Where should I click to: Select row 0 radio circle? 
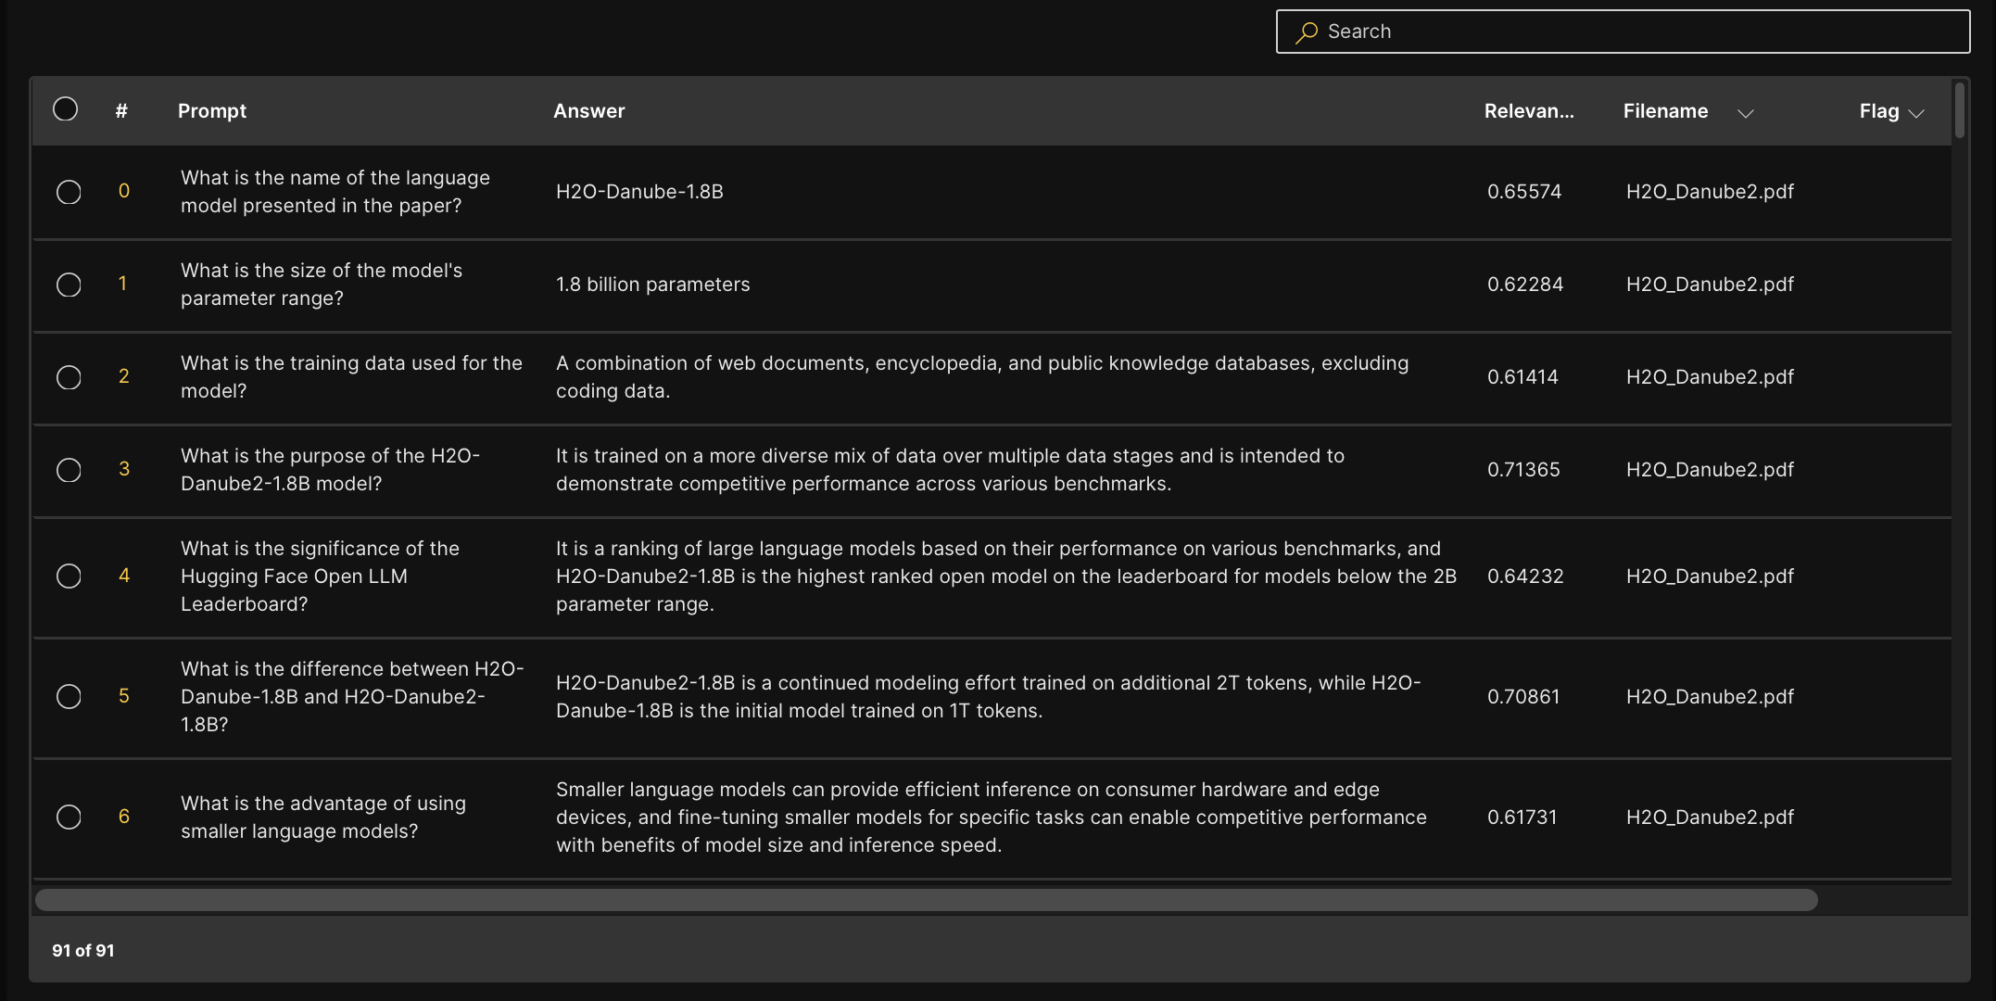pos(69,192)
